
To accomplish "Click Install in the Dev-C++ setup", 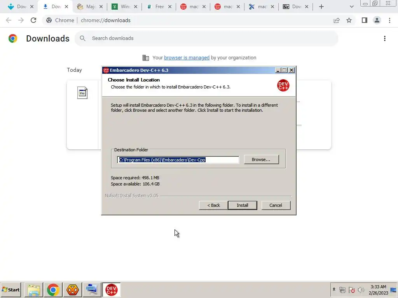I will [x=243, y=205].
